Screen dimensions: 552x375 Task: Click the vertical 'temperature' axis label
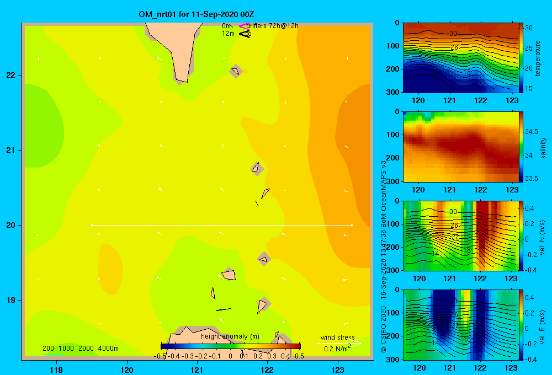point(538,58)
